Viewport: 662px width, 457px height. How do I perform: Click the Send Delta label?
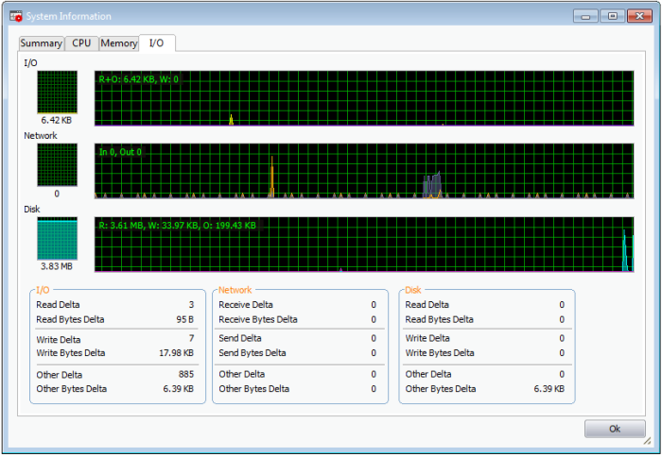point(240,338)
